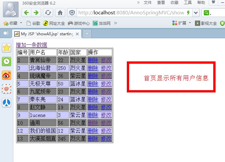Modify the user 九尾妖帝
This screenshot has height=162, width=225.
point(106,91)
